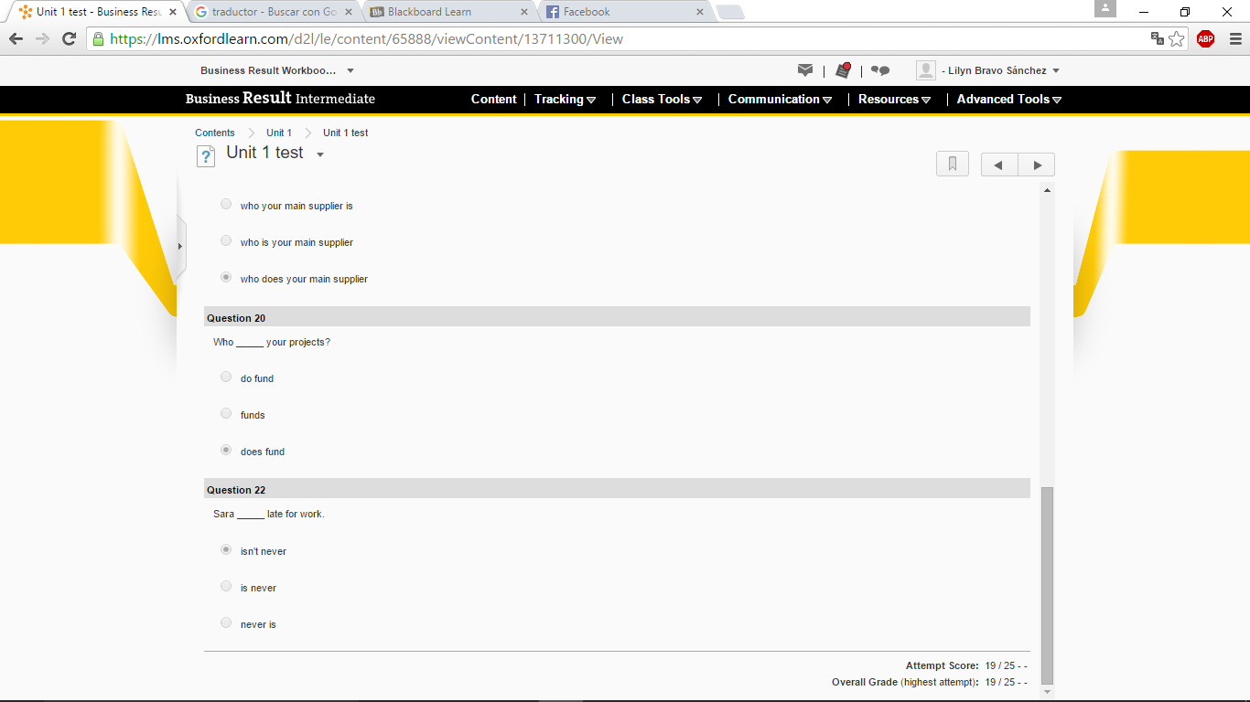Click the bookmark icon button

tap(952, 165)
